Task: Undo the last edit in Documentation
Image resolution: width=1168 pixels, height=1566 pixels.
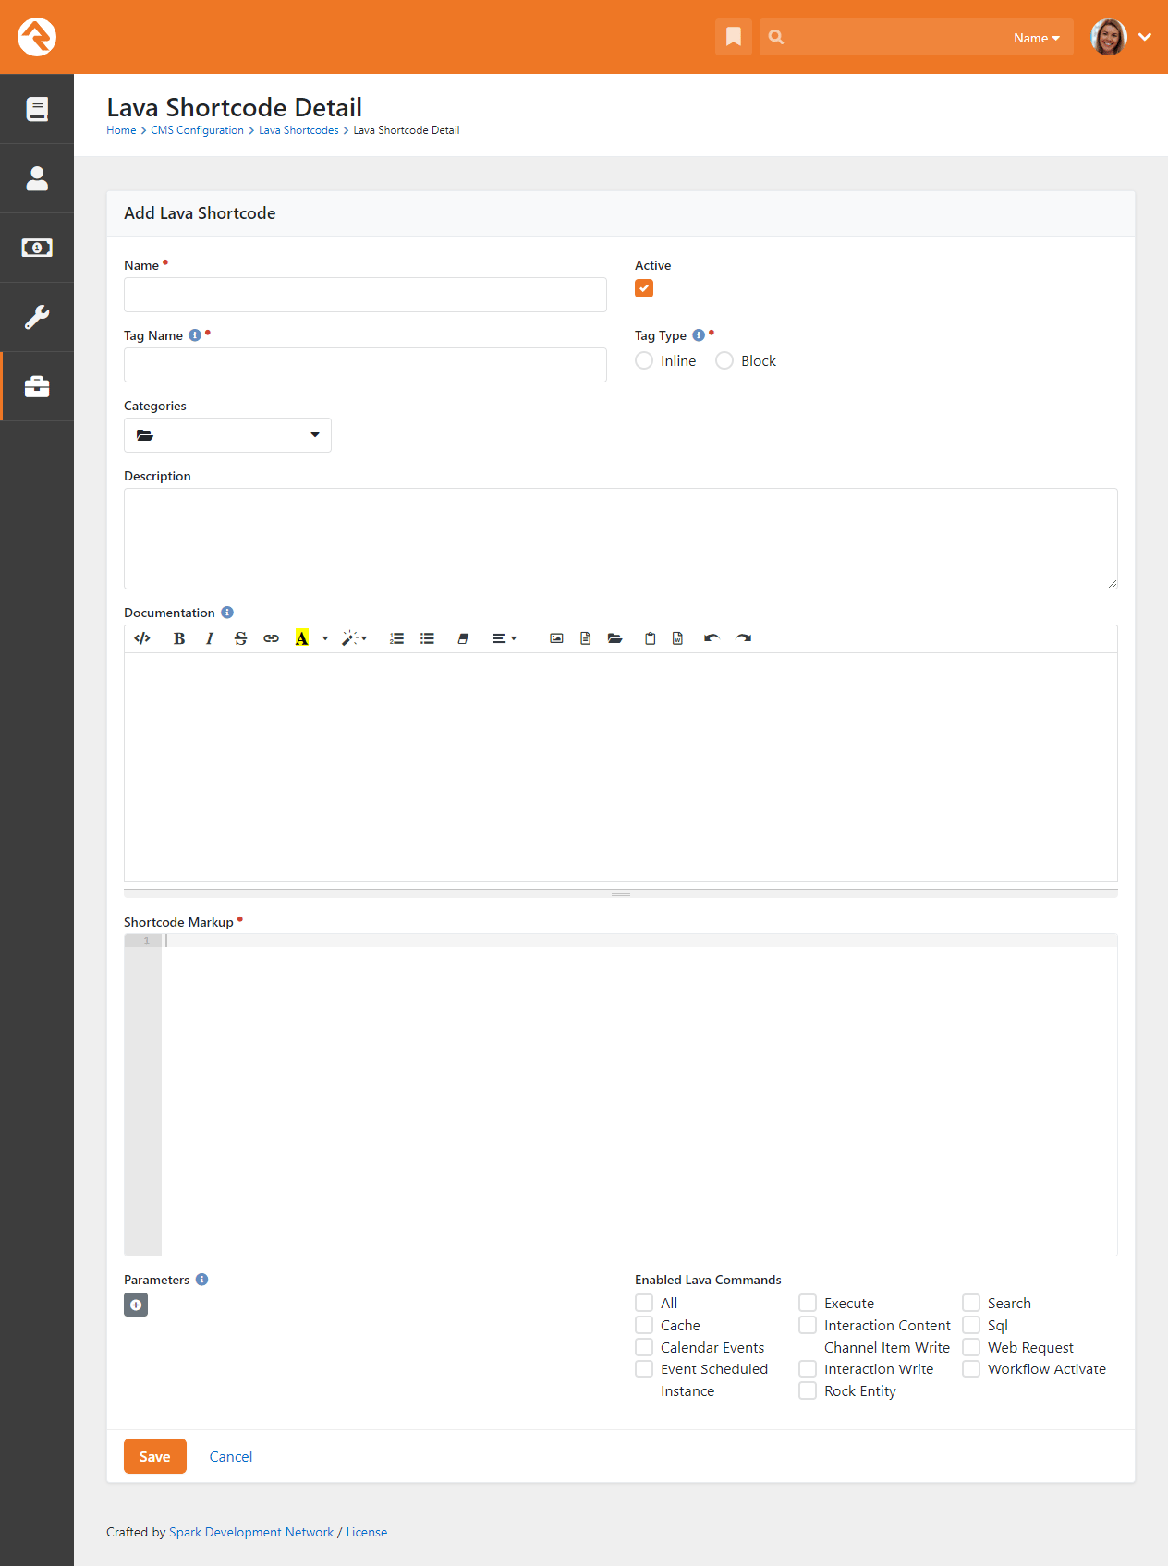Action: (x=712, y=638)
